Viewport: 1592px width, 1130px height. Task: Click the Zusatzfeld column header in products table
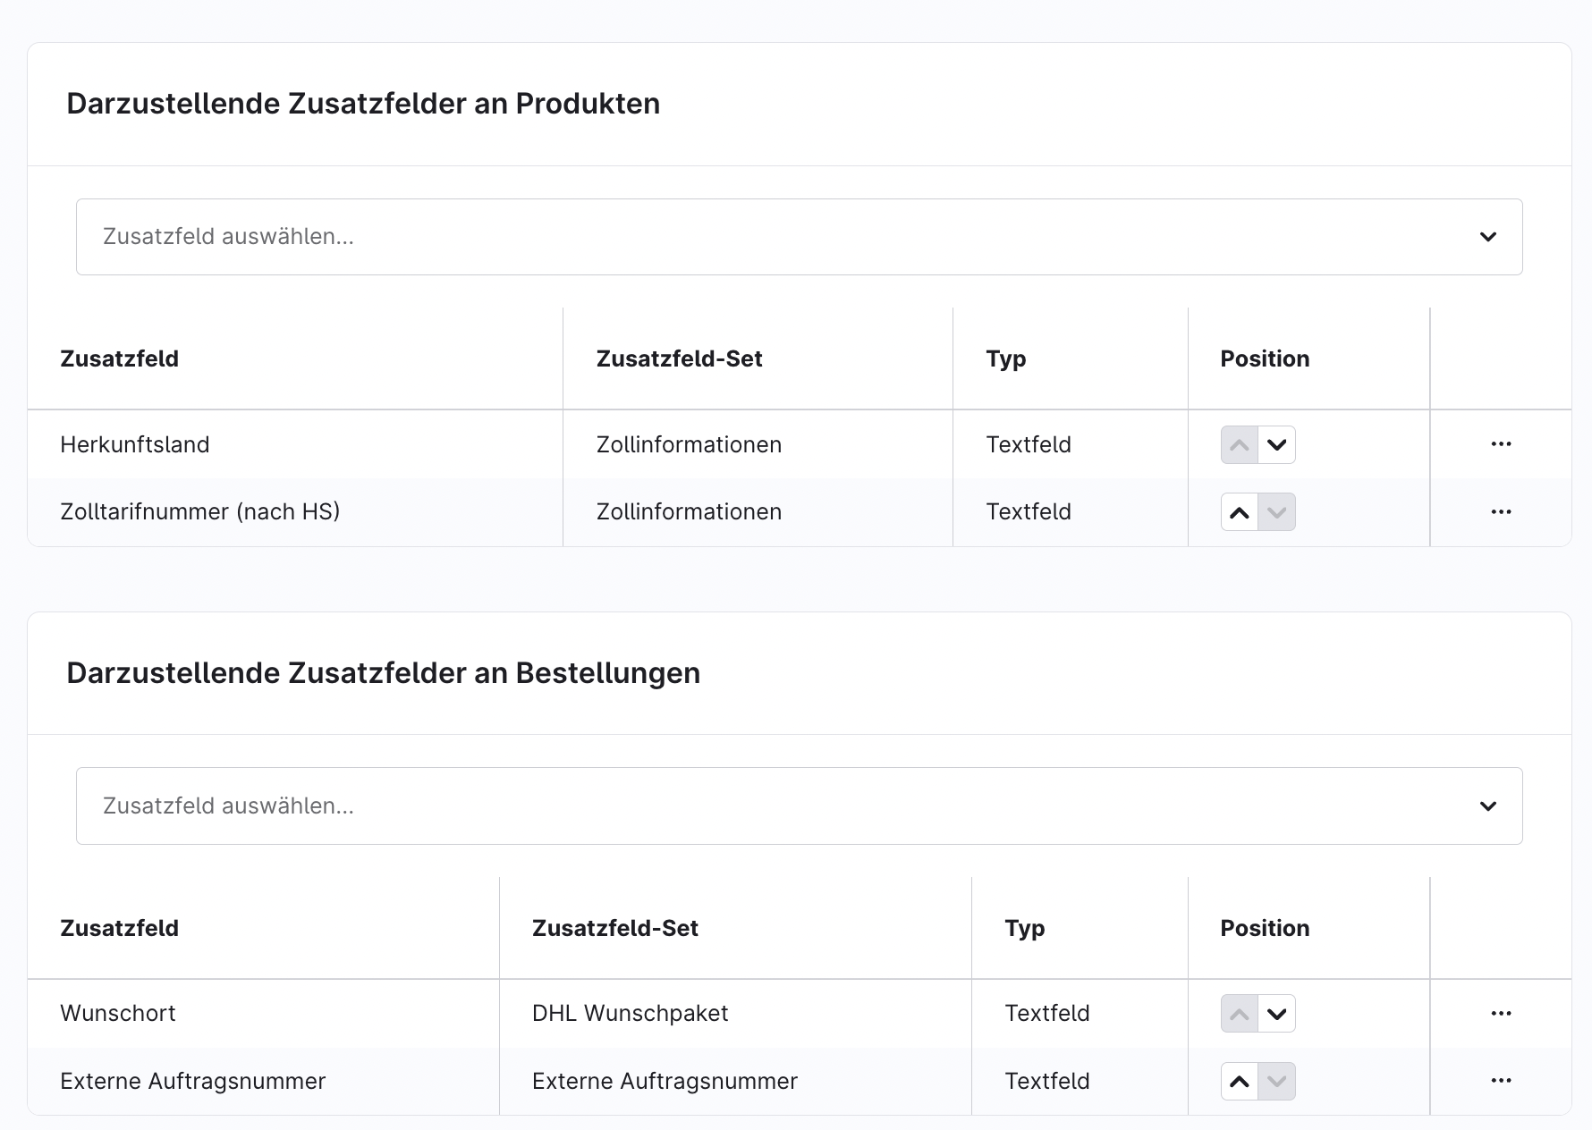click(119, 358)
